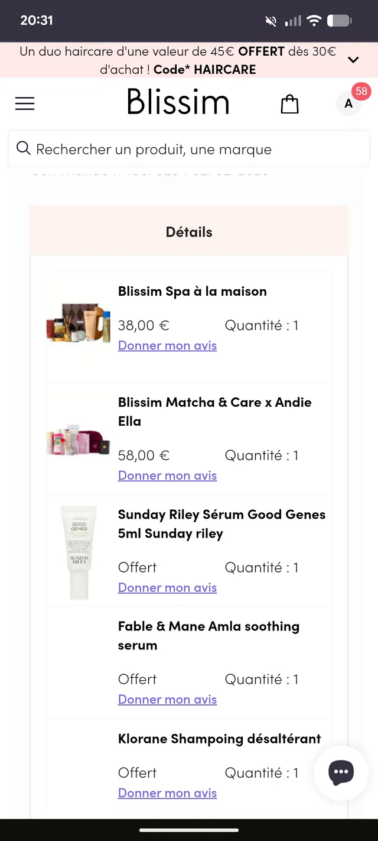
Task: Tap the Blissim logo
Action: pyautogui.click(x=178, y=102)
